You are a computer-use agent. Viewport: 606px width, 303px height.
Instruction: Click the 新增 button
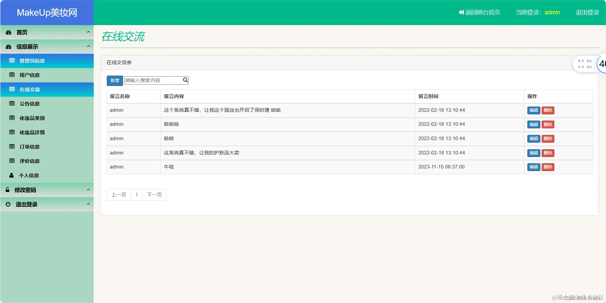point(115,80)
